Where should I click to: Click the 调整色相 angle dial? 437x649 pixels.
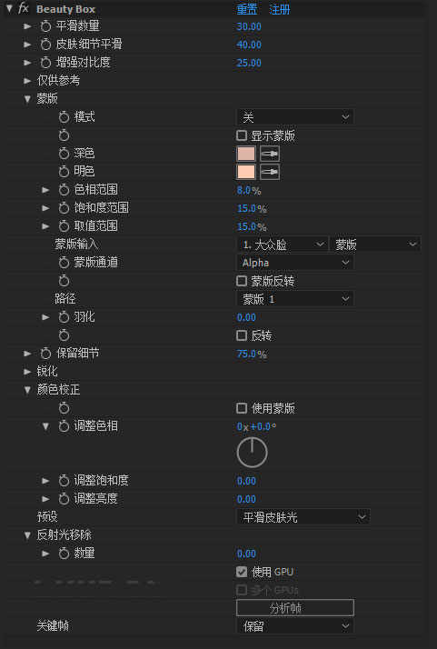coord(252,453)
